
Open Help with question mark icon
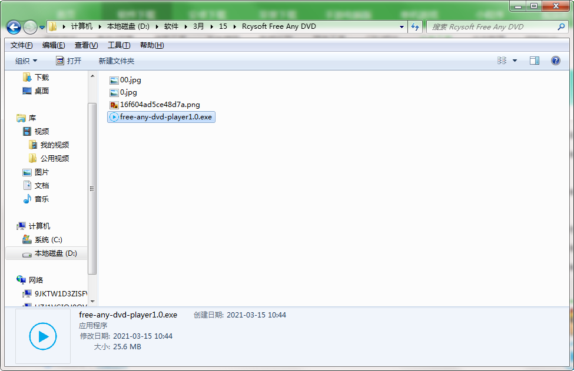pos(555,61)
